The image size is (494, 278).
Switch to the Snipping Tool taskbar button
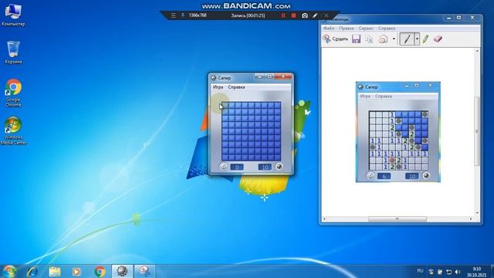pos(144,271)
